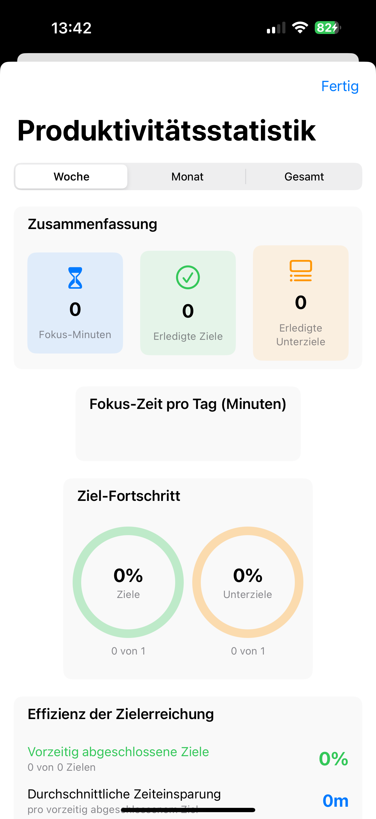The height and width of the screenshot is (819, 376).
Task: Tap the Wi-Fi status icon
Action: click(300, 28)
